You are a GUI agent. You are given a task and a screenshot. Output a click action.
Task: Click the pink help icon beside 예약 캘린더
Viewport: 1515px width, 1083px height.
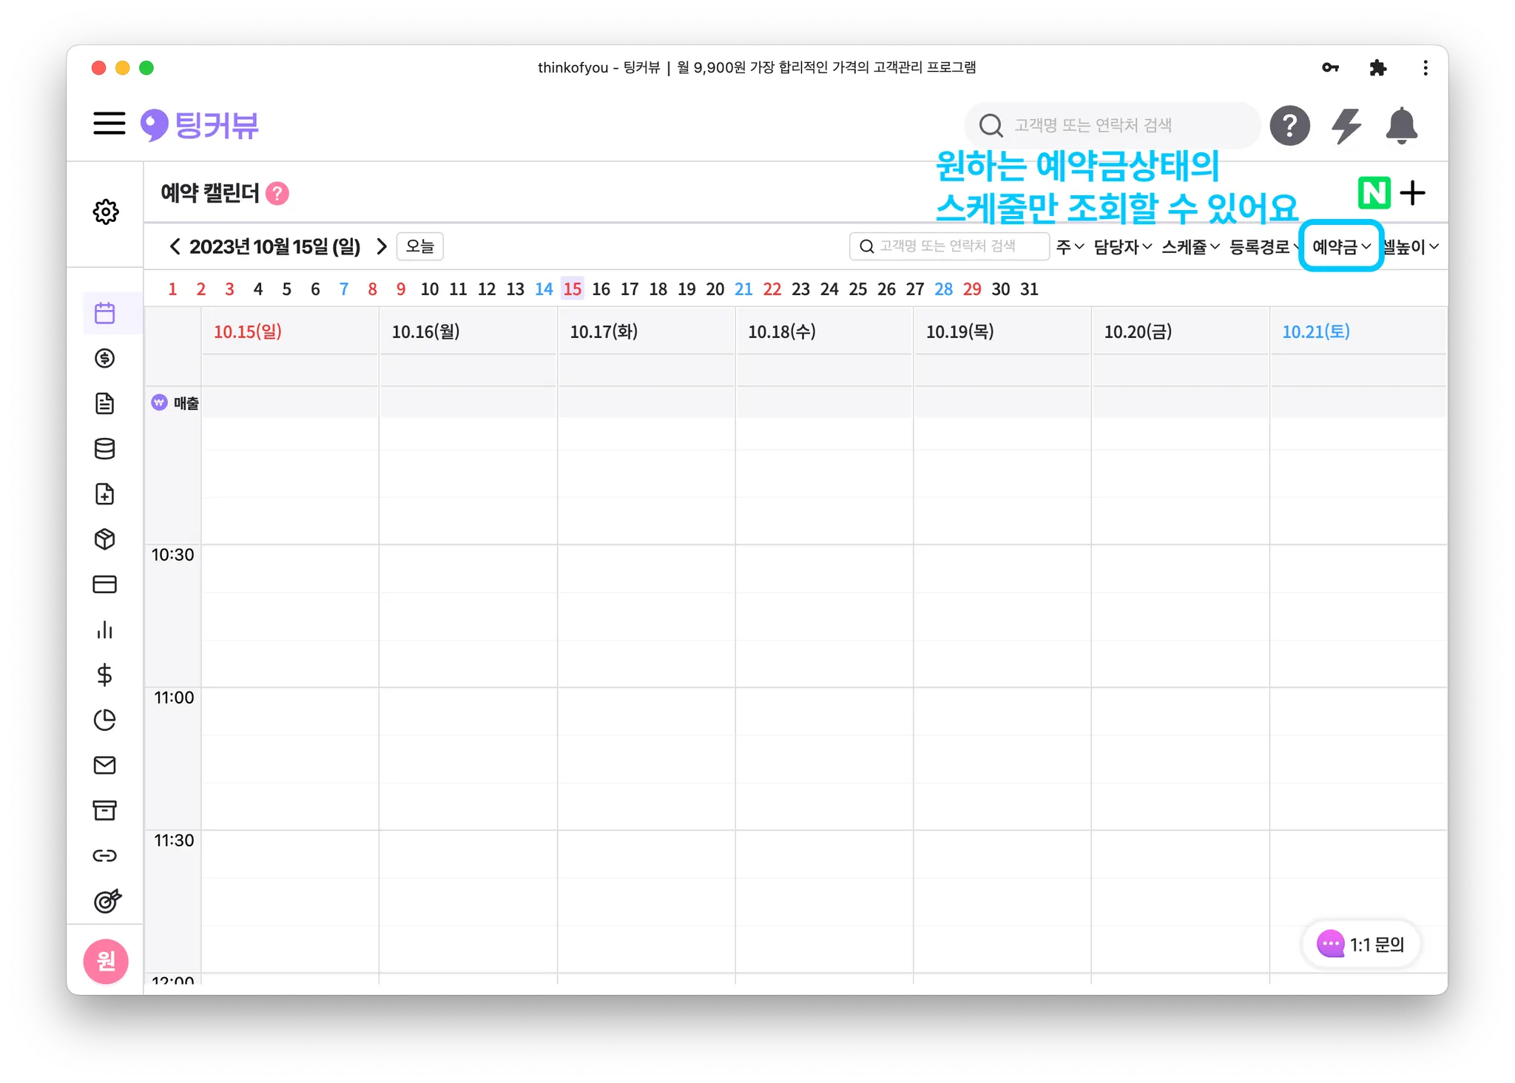277,194
